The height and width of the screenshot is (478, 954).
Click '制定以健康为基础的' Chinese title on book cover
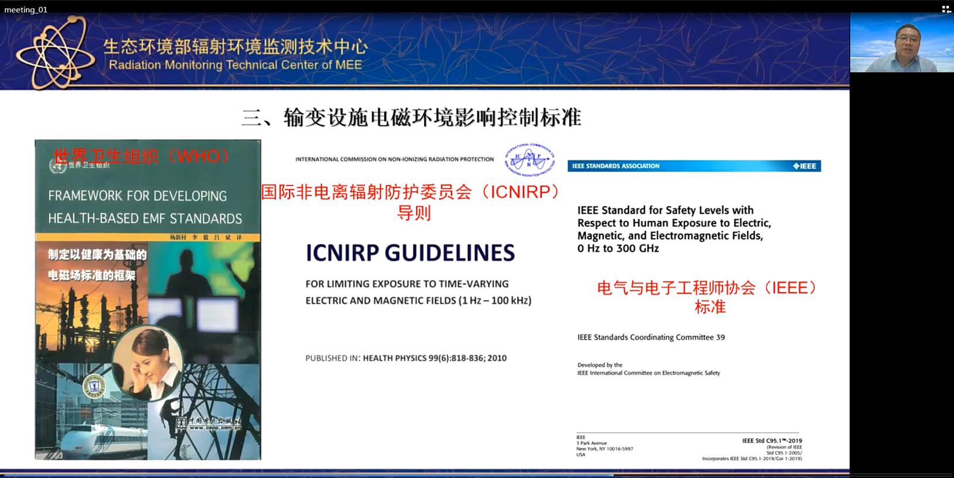coord(97,255)
